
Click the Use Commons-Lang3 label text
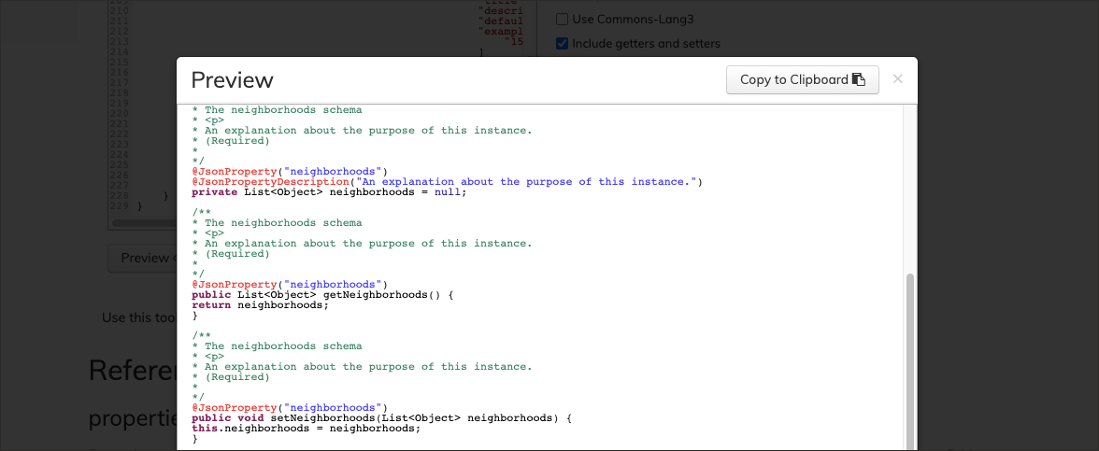[633, 20]
